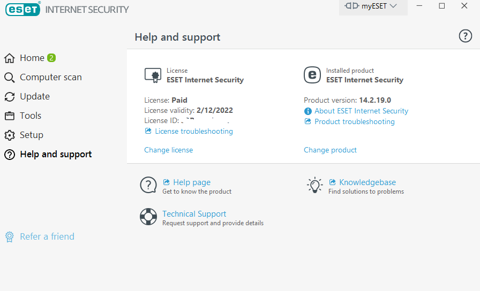The image size is (480, 291).
Task: Click Change product
Action: click(331, 150)
